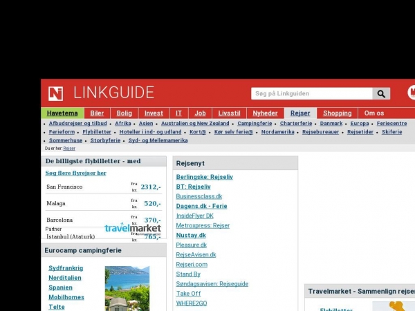Open BT: Rejseliv link
Image resolution: width=415 pixels, height=311 pixels.
click(x=194, y=187)
